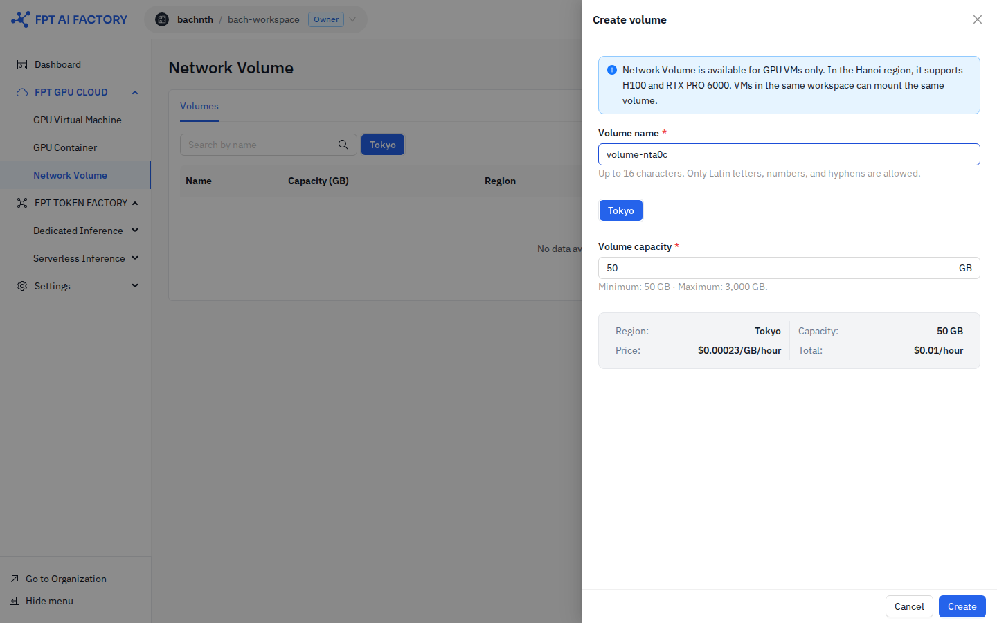Click the Settings gear icon
Screen dimensions: 997x623
tap(22, 286)
